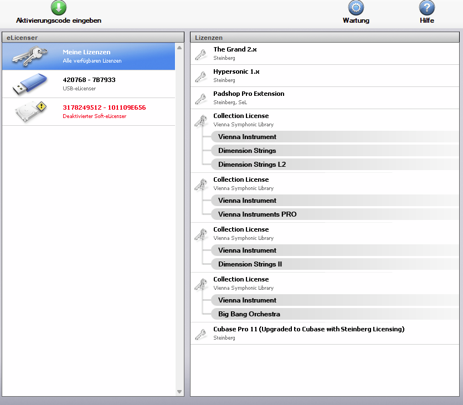The height and width of the screenshot is (405, 463).
Task: Click the key icon beside Cubase Pro 11
Action: (201, 334)
